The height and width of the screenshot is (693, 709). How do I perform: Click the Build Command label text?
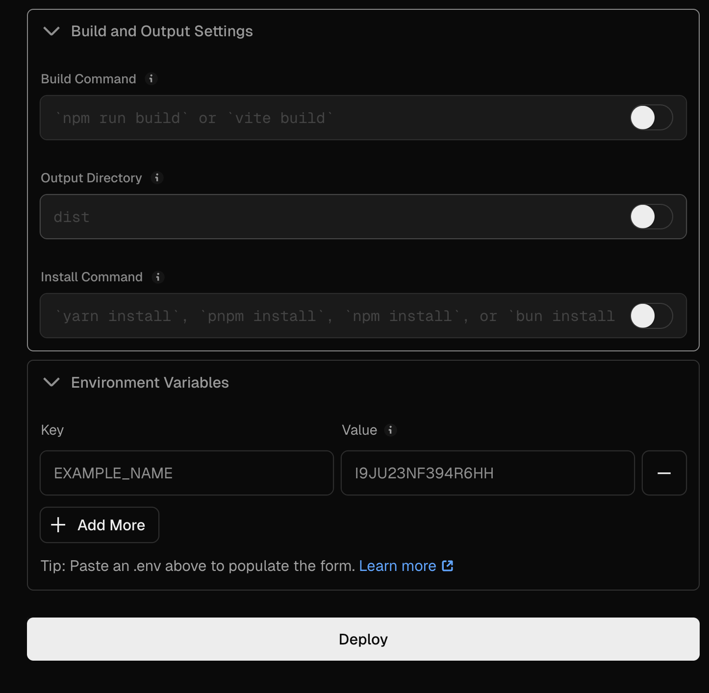pos(89,79)
